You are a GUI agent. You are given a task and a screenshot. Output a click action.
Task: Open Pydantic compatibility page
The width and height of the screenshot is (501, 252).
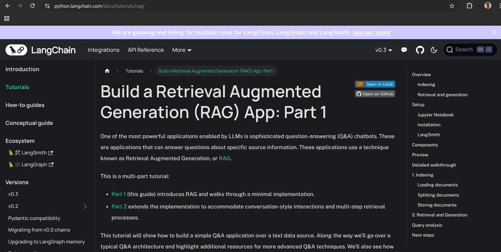34,218
